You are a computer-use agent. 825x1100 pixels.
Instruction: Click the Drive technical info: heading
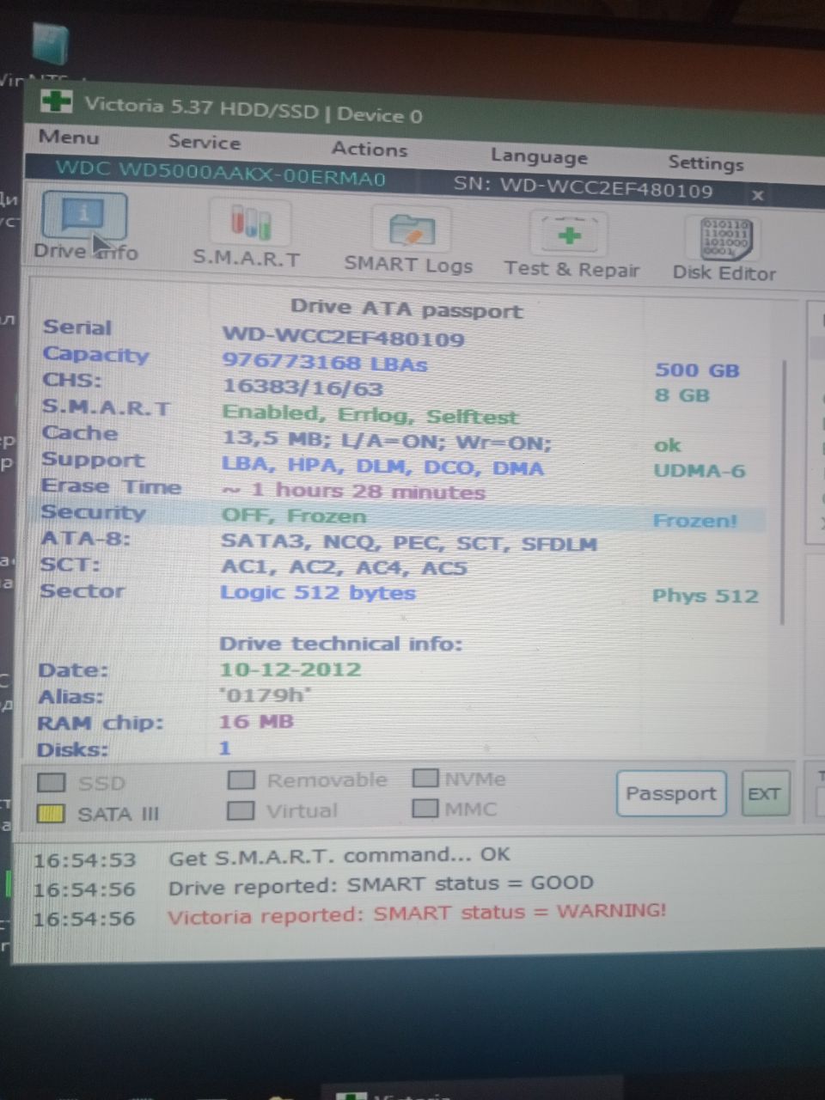point(340,644)
